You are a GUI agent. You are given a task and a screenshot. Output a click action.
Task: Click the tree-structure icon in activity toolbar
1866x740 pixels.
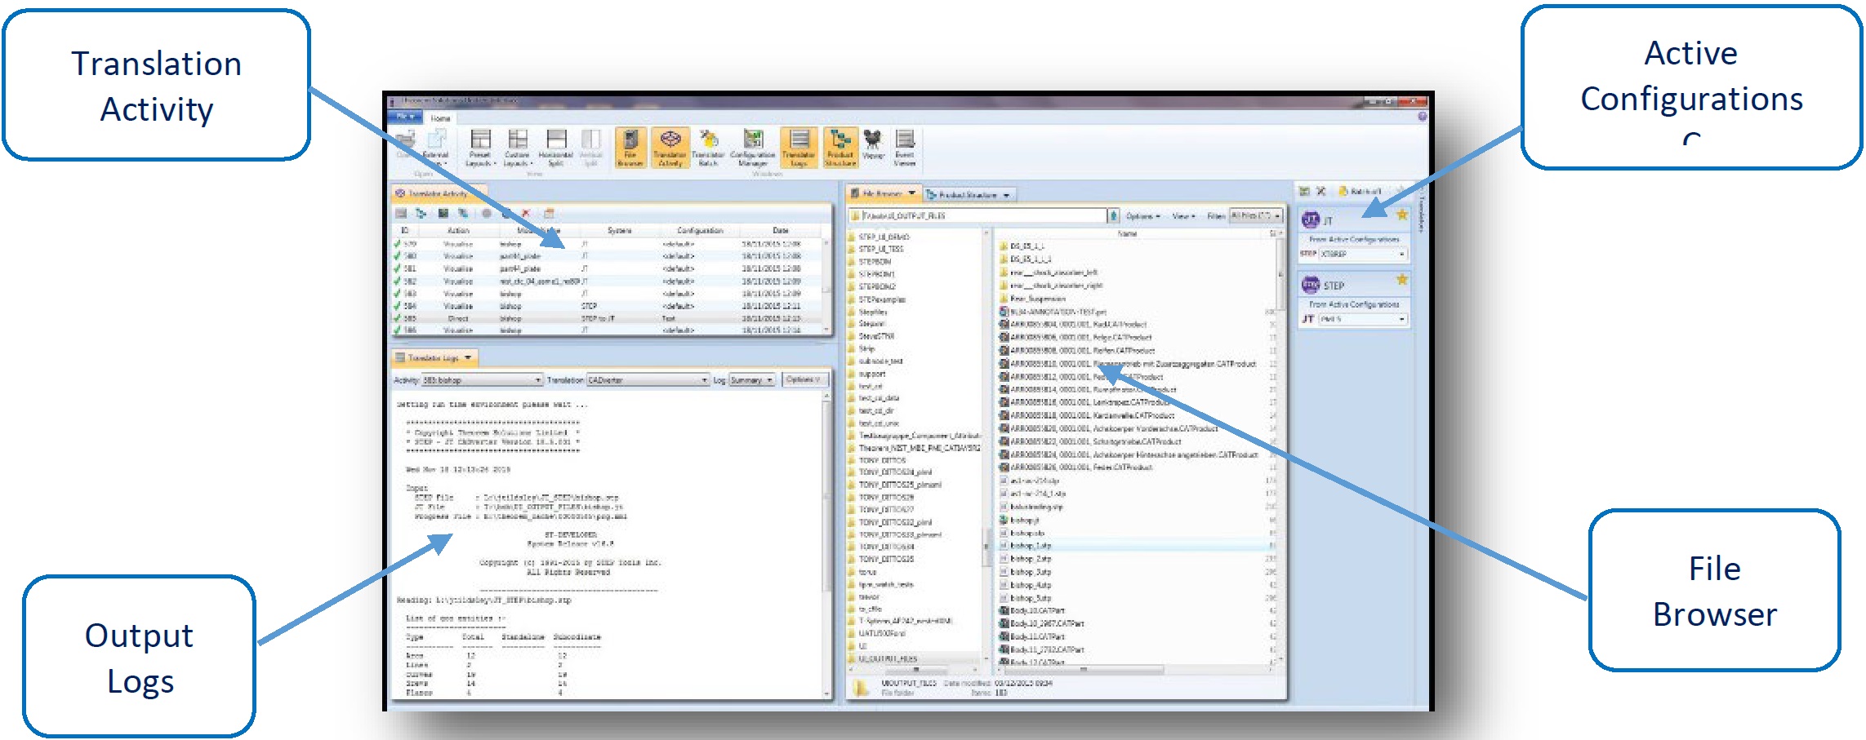coord(421,213)
